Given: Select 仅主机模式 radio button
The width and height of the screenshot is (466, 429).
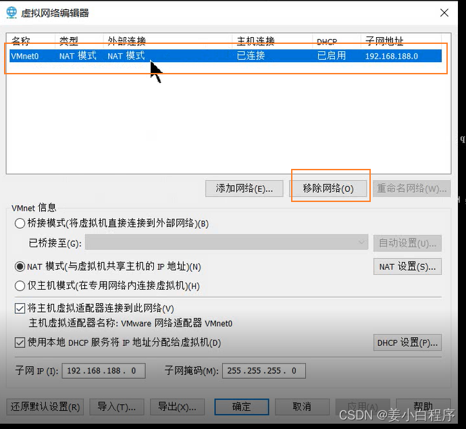Looking at the screenshot, I should (20, 286).
